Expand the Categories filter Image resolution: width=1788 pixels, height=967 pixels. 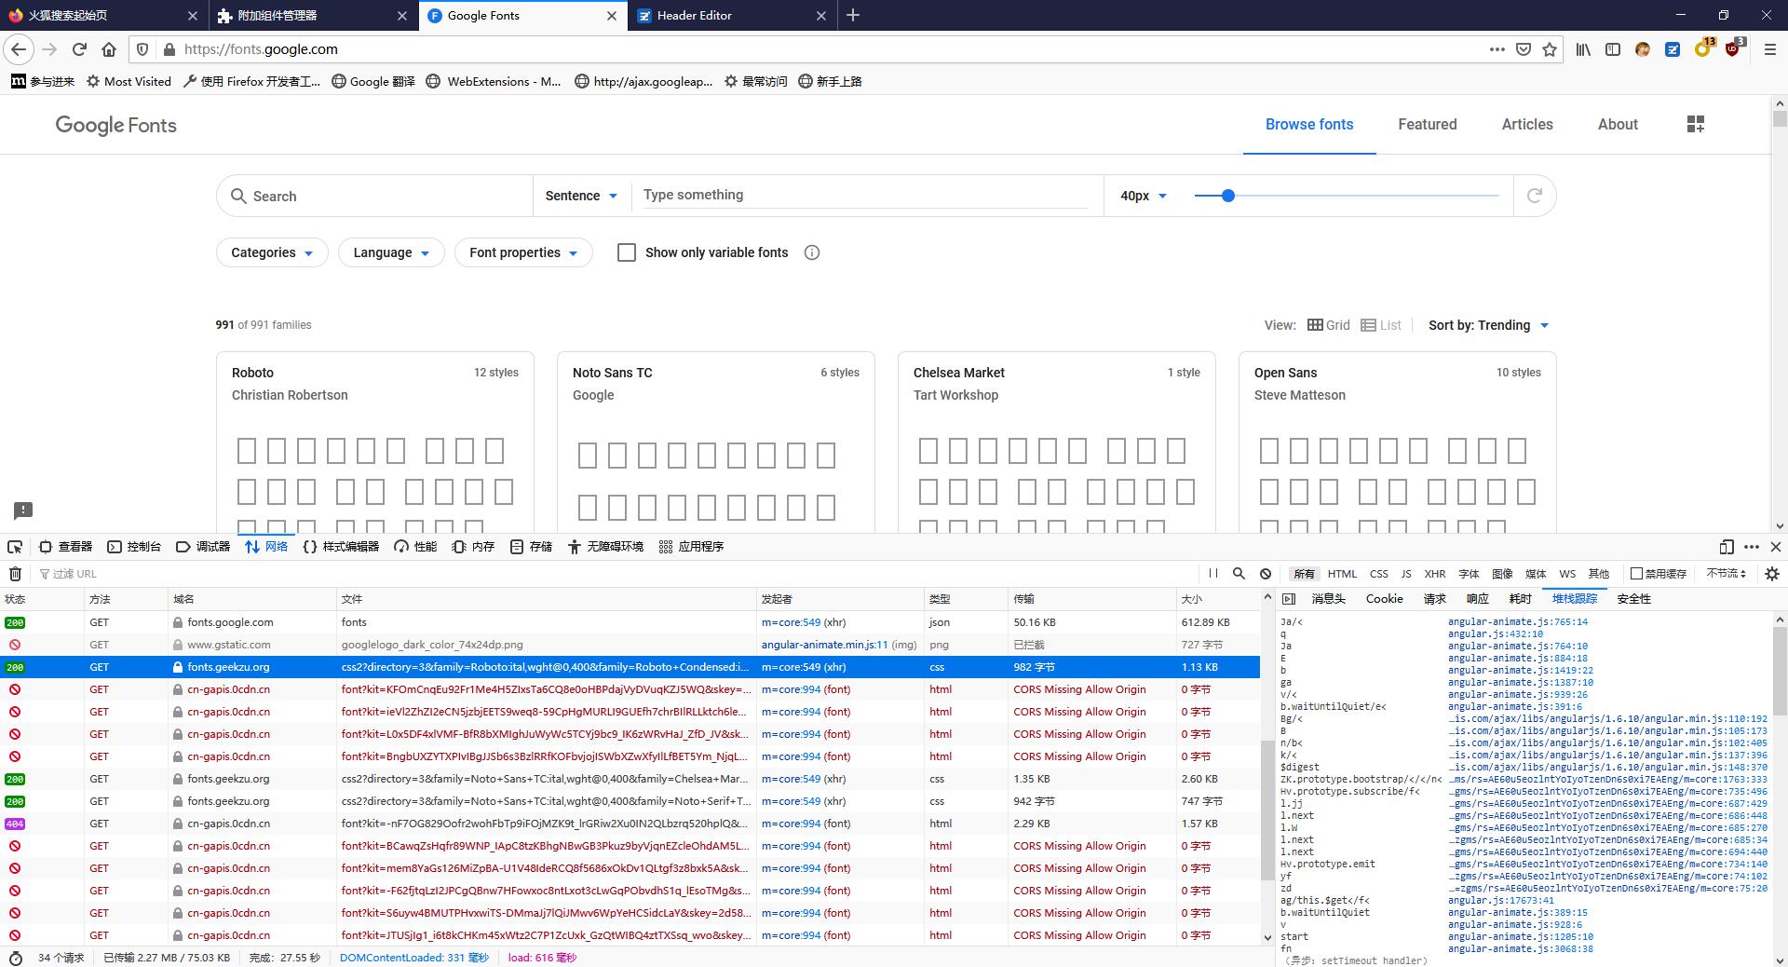point(272,252)
